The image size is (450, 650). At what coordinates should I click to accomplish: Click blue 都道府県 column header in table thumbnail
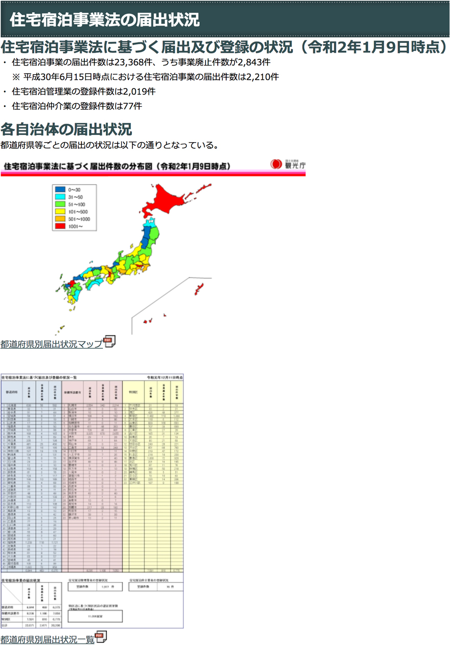tap(11, 392)
